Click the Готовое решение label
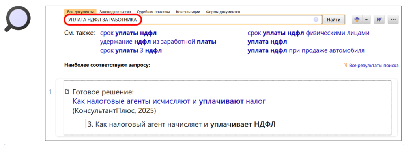Viewport: 404px width, 145px height. [x=103, y=92]
